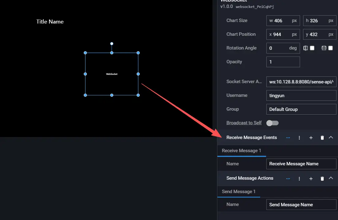Collapse the Receive Message Events section

click(x=331, y=137)
